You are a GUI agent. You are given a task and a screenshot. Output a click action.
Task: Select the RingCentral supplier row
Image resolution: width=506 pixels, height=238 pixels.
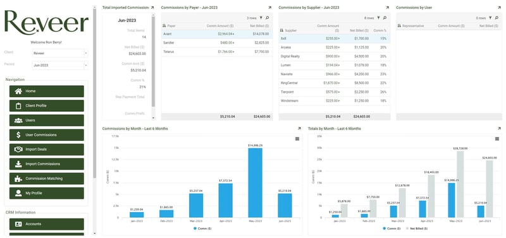[x=335, y=83]
